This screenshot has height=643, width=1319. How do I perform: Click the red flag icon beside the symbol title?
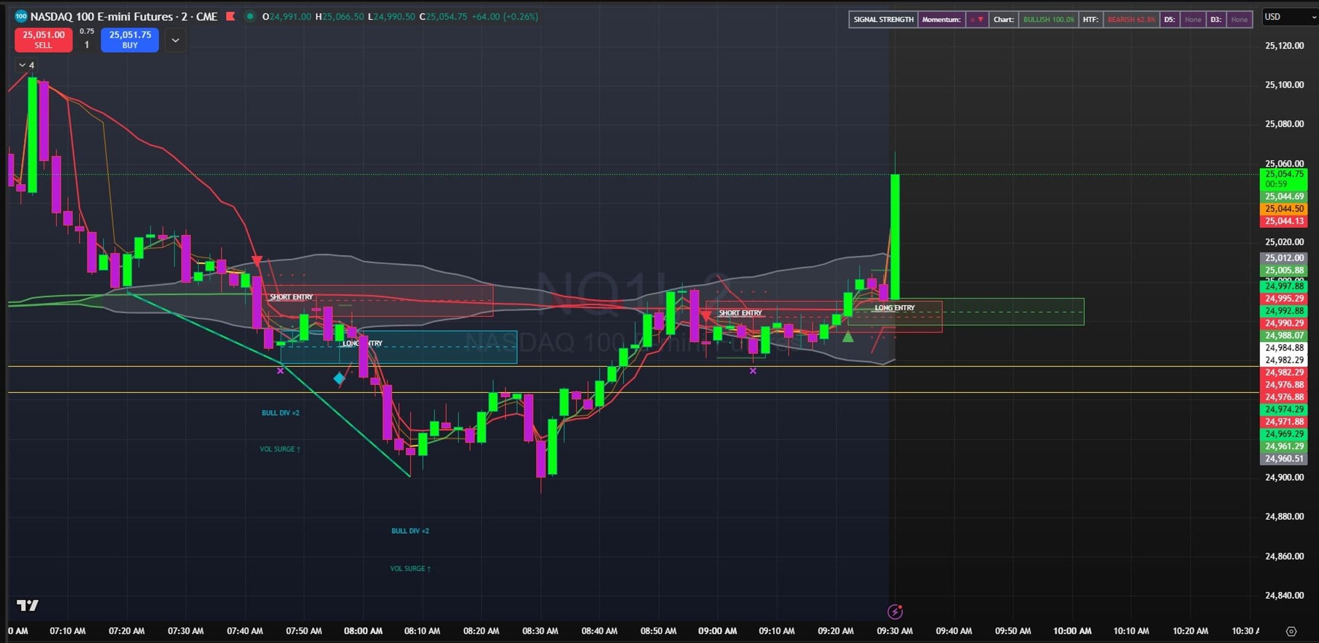pos(230,16)
